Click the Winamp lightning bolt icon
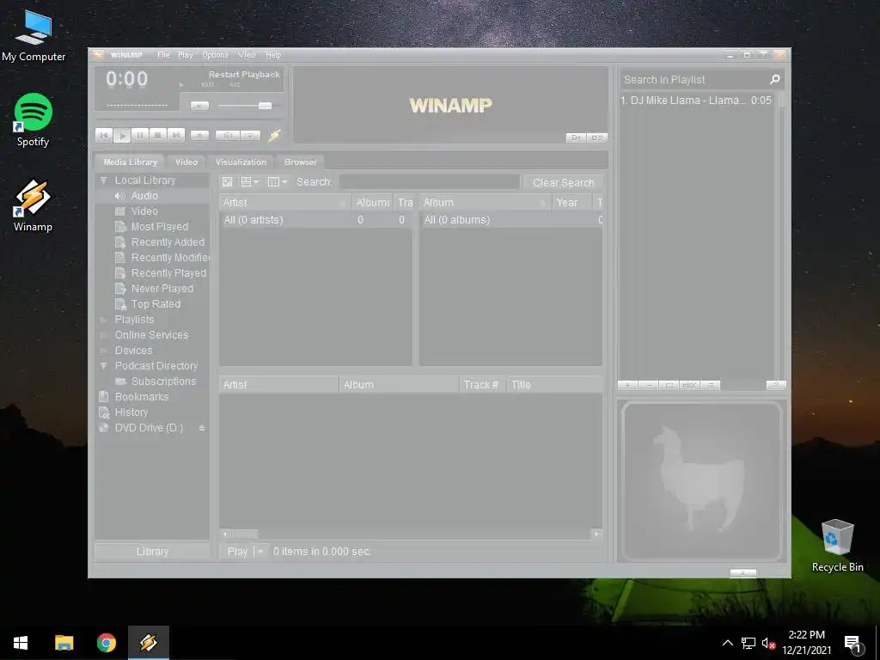The width and height of the screenshot is (880, 660). click(x=274, y=135)
